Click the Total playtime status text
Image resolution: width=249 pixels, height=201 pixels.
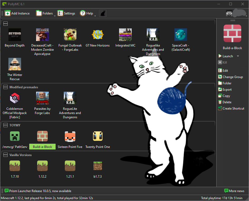click(x=222, y=198)
